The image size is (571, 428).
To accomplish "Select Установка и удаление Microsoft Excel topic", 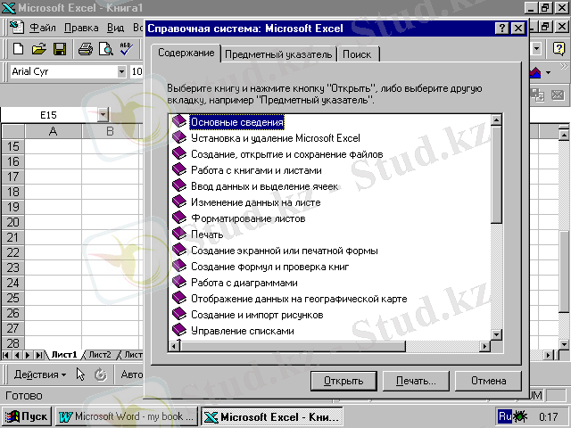I will tap(276, 138).
